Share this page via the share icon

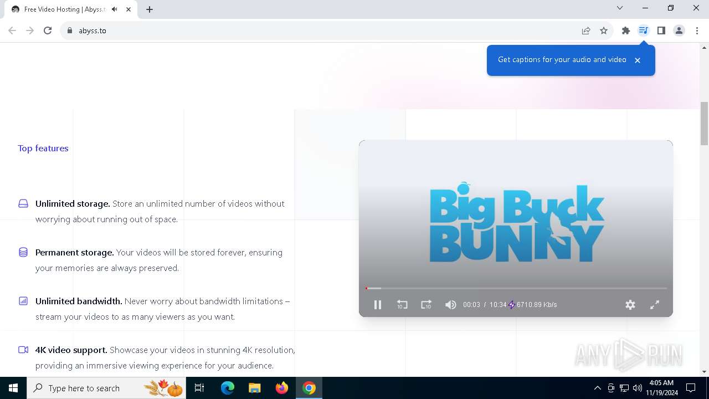pos(586,30)
